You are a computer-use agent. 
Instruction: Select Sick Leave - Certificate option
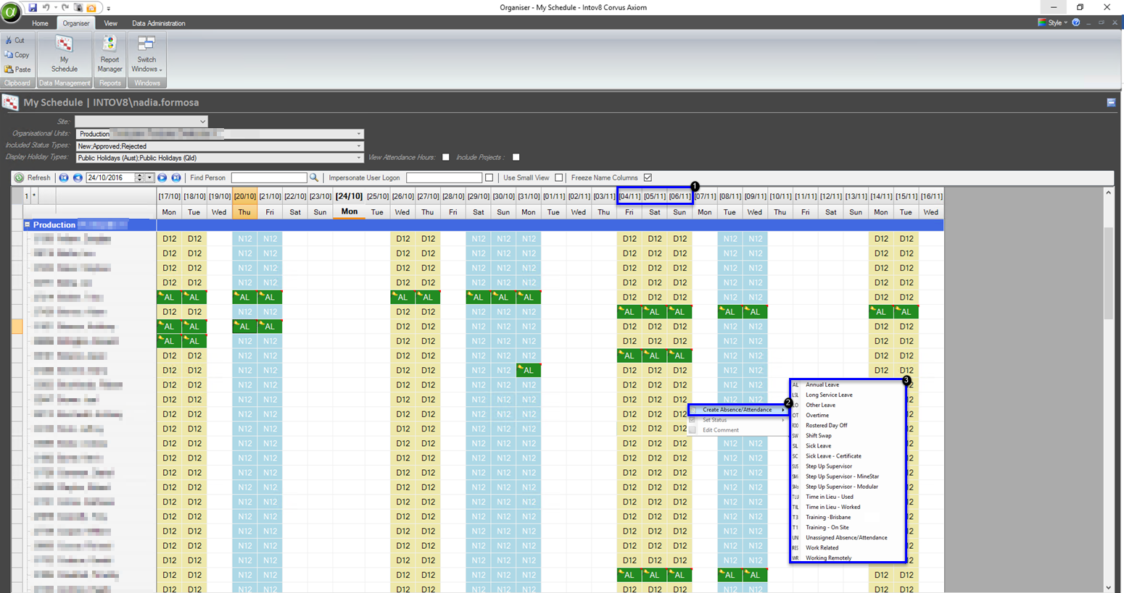pos(833,456)
